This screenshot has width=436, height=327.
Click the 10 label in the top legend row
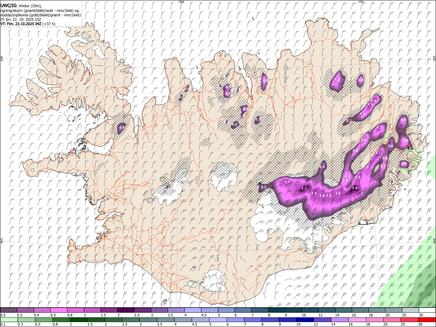tap(303, 315)
